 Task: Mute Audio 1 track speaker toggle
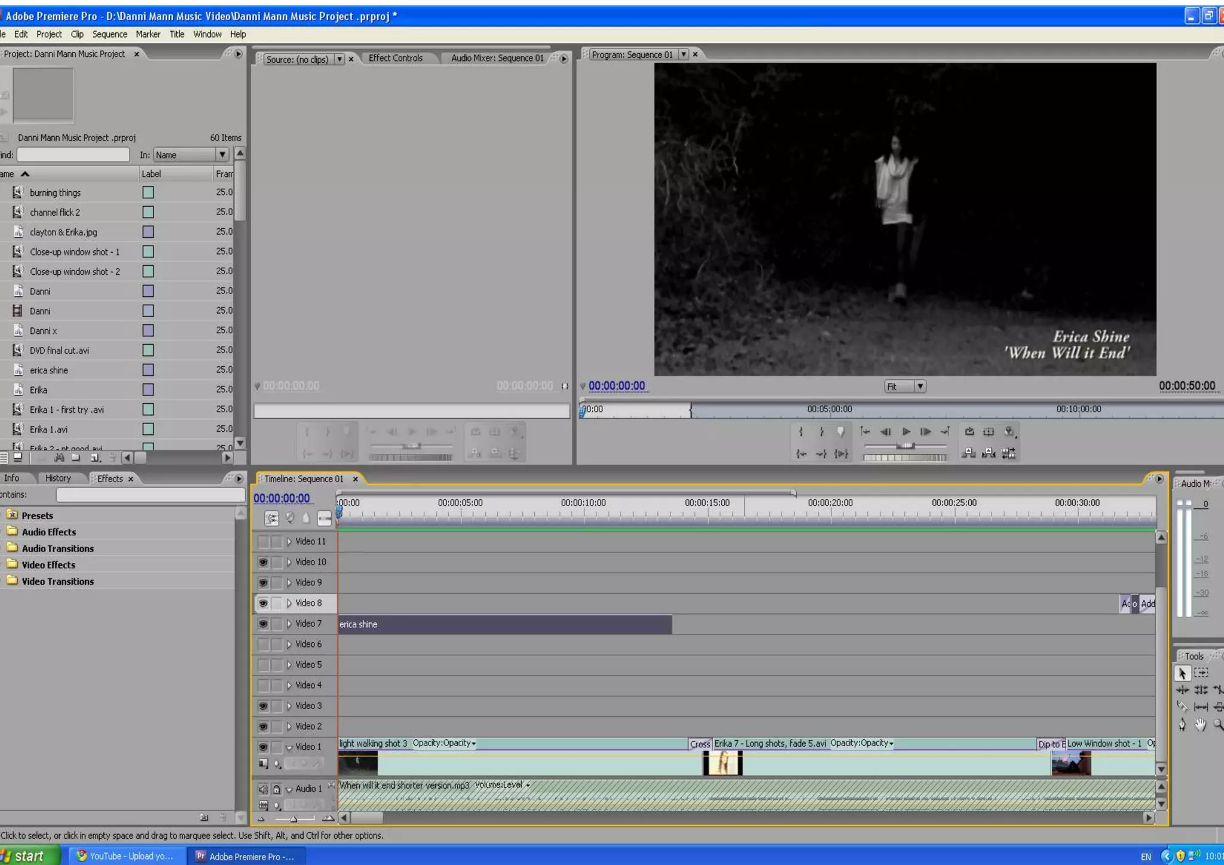263,789
